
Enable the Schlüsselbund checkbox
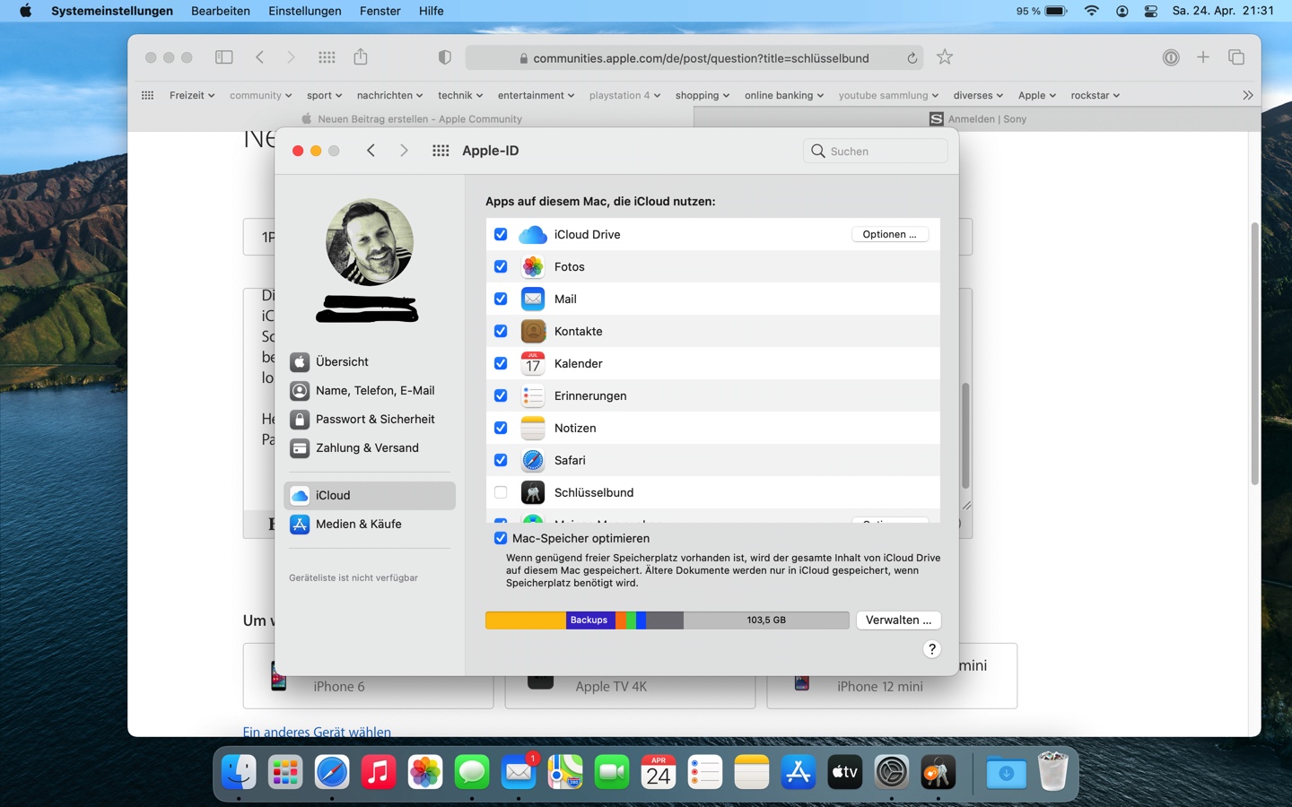(501, 492)
